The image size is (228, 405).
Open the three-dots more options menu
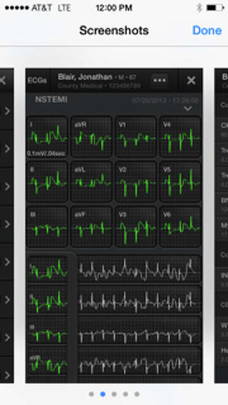coord(160,80)
